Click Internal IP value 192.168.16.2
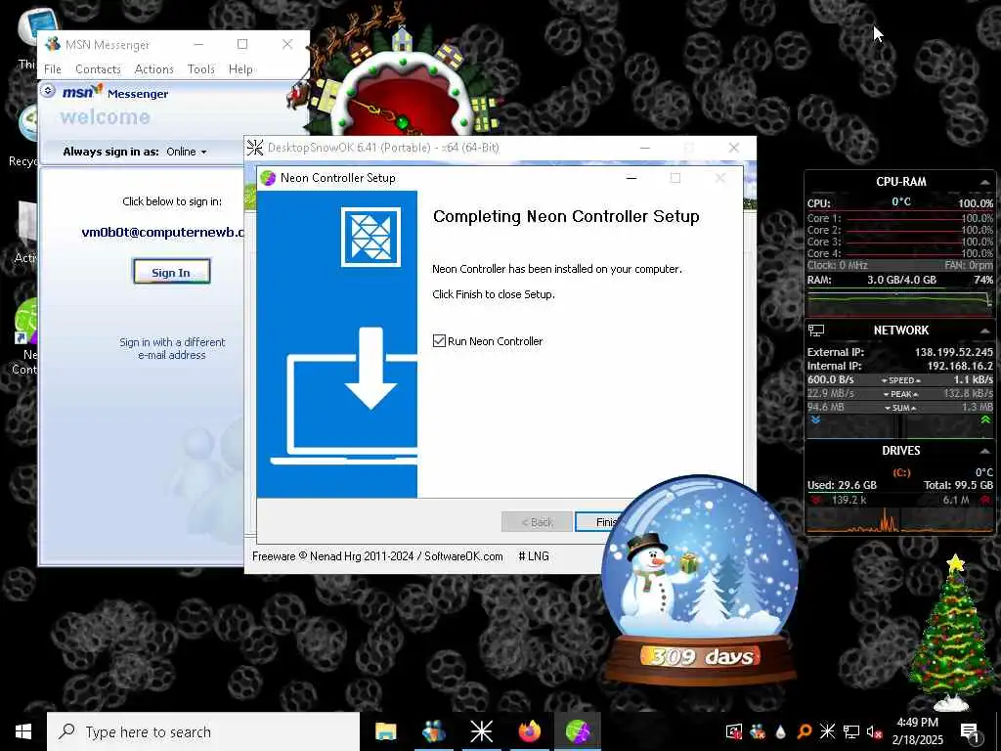 (x=960, y=366)
